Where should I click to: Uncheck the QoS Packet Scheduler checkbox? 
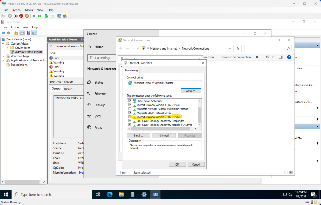130,101
